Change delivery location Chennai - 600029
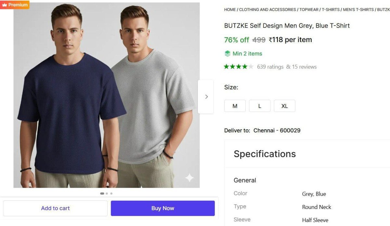390x226 pixels. pyautogui.click(x=277, y=130)
